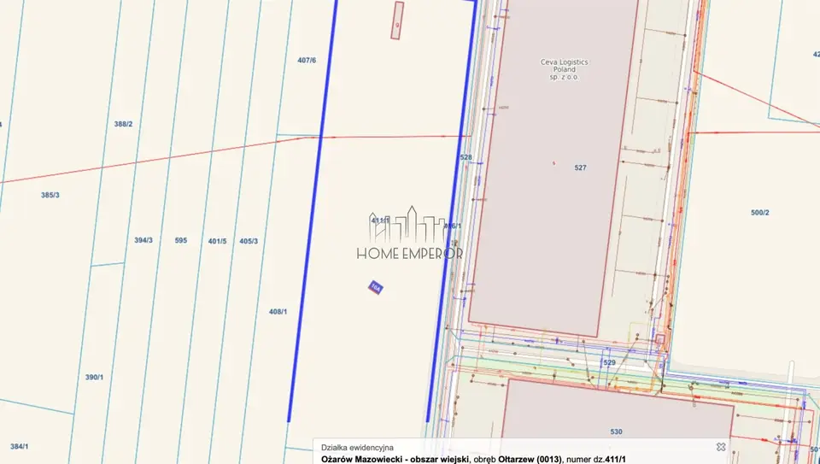Screen dimensions: 820x464
Task: Click the Home Emperor watermark logo
Action: pos(410,232)
